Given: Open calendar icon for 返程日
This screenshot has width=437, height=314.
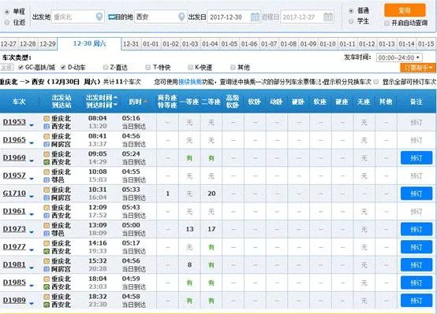Looking at the screenshot, I should [328, 17].
